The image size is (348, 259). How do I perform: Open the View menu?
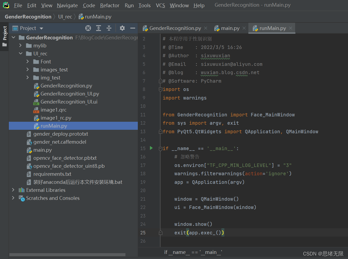coord(47,5)
